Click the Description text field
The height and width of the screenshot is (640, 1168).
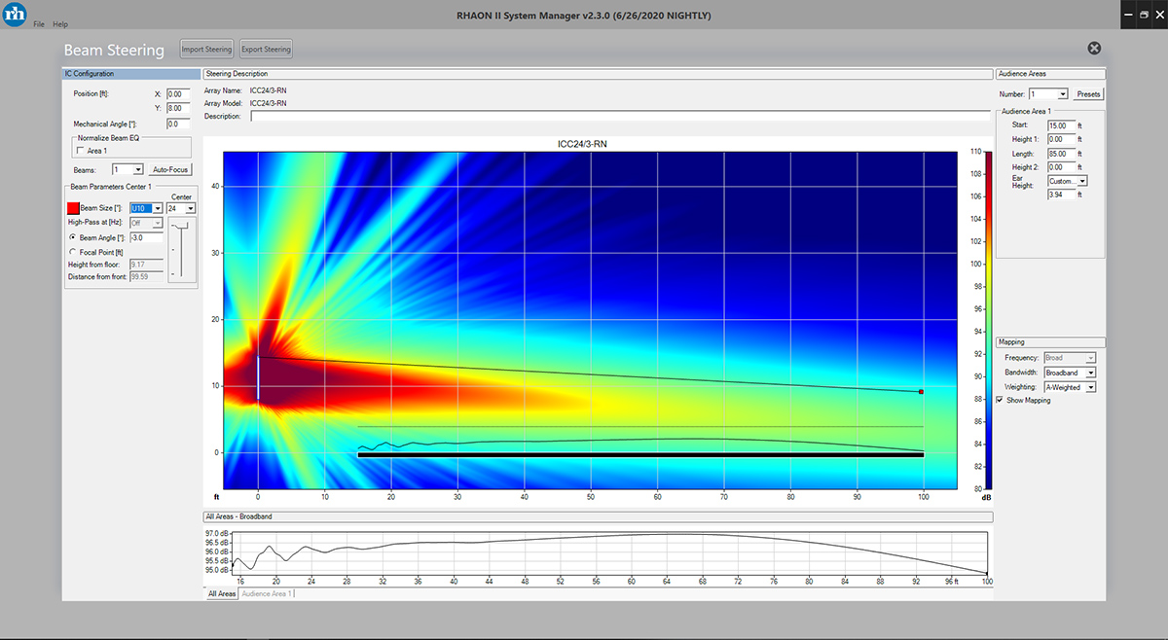[620, 116]
